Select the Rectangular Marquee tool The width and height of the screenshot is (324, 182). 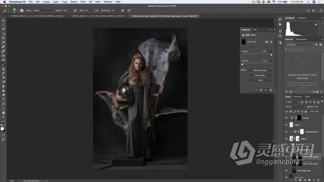[x=3, y=25]
